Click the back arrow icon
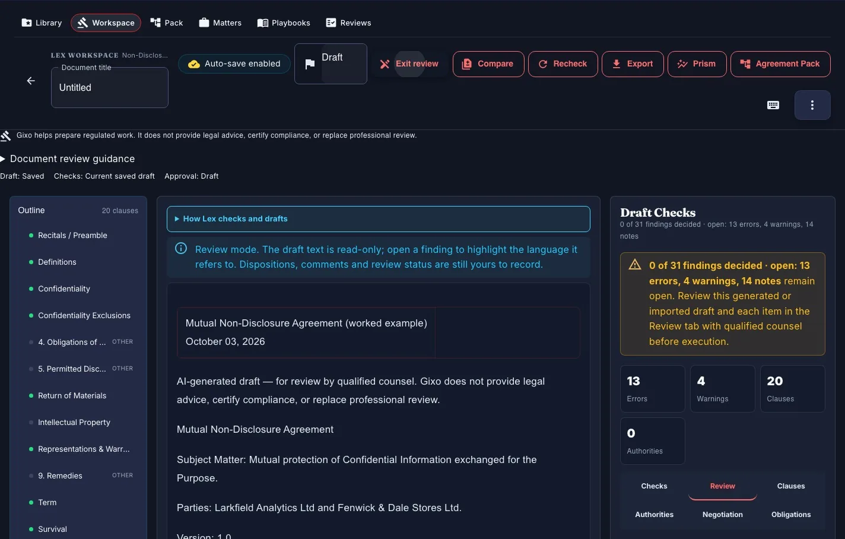The width and height of the screenshot is (845, 539). 31,81
